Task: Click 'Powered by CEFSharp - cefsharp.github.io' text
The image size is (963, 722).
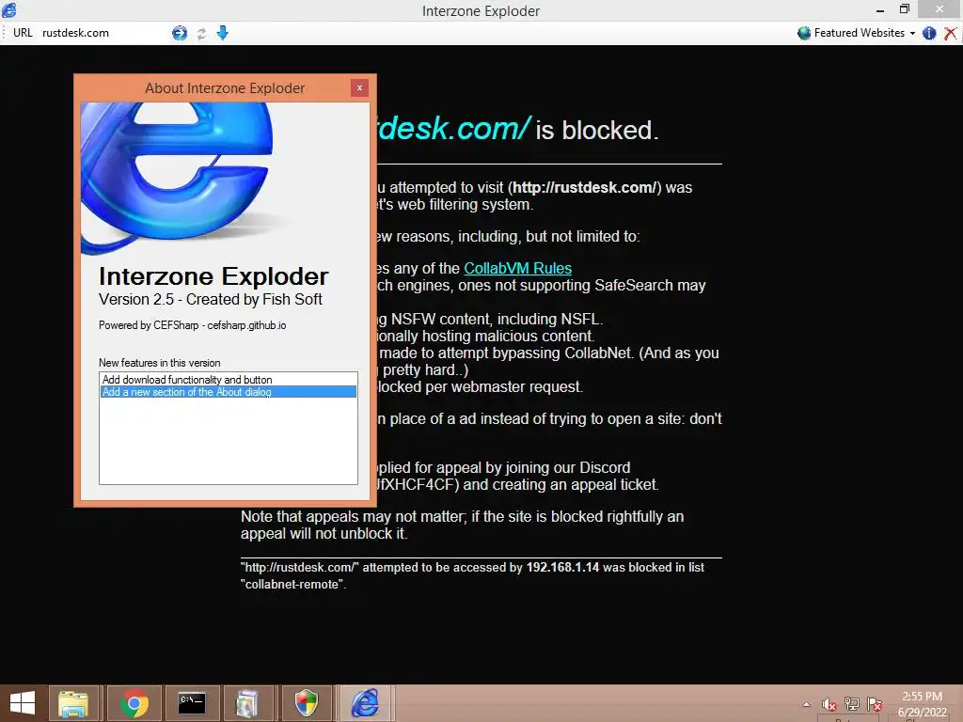Action: [192, 325]
